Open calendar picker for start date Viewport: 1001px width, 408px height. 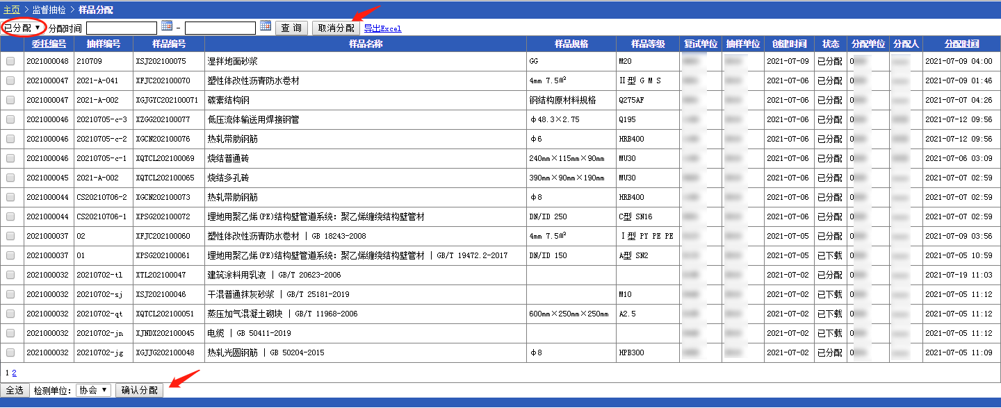click(x=167, y=26)
